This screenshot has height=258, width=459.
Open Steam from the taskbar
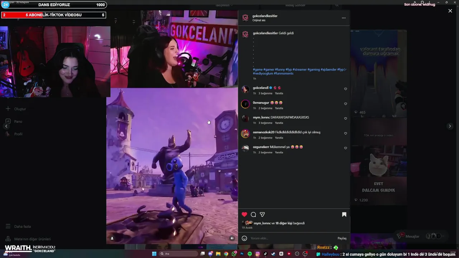tap(273, 254)
